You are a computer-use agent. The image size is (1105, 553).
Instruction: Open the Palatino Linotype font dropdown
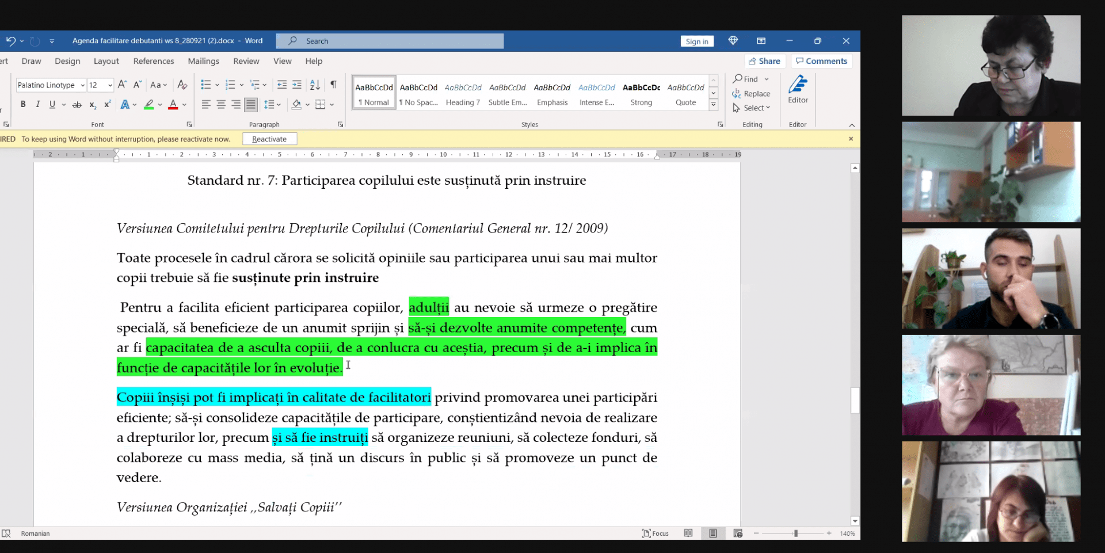click(x=51, y=85)
